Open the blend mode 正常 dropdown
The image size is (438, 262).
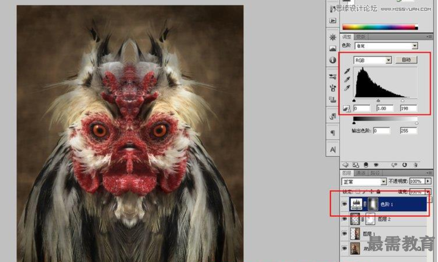[x=383, y=182]
